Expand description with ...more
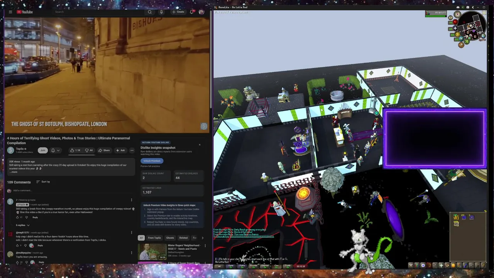The width and height of the screenshot is (494, 278). (x=14, y=172)
